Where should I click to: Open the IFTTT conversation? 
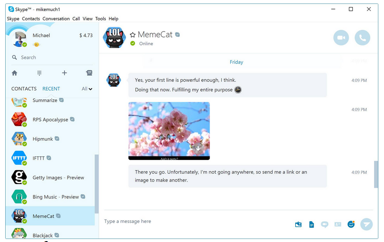point(50,158)
